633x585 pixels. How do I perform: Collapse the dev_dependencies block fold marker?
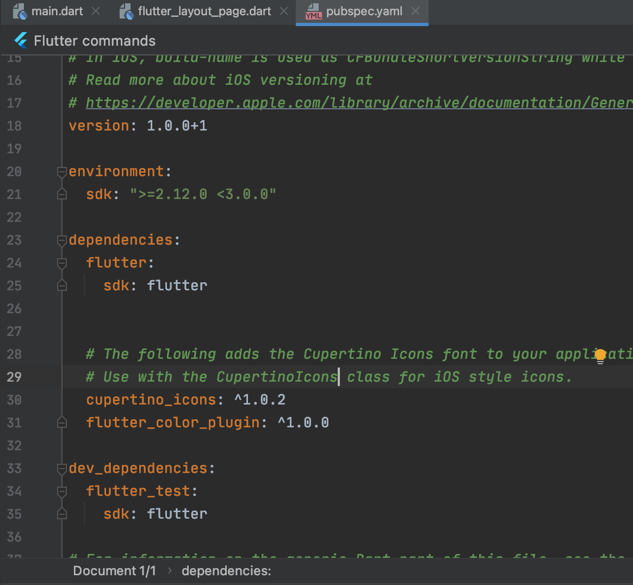(x=62, y=469)
